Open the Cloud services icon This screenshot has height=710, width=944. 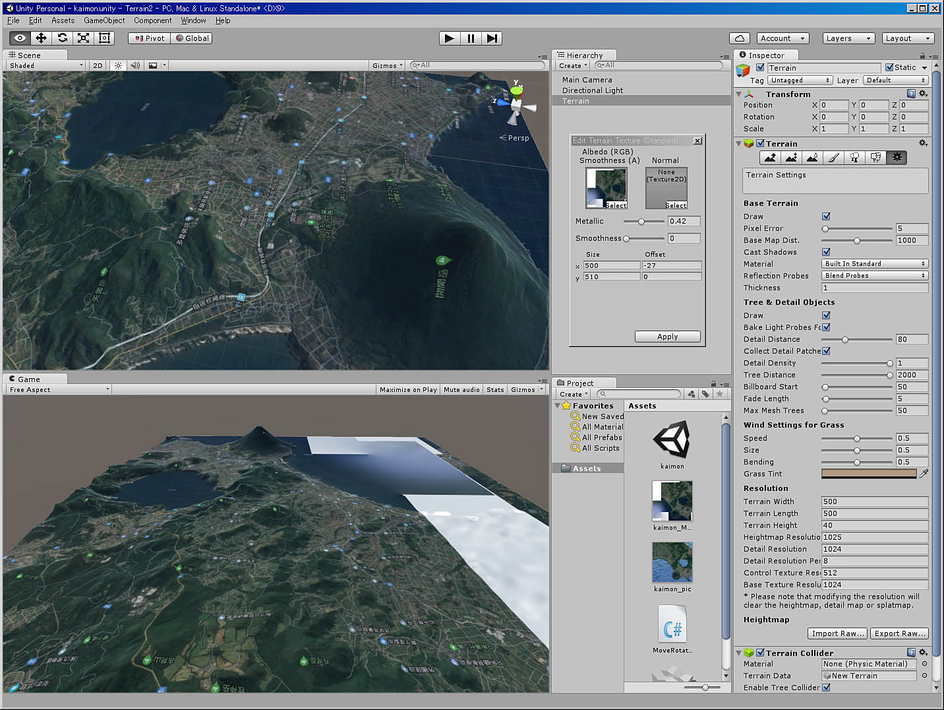(740, 38)
